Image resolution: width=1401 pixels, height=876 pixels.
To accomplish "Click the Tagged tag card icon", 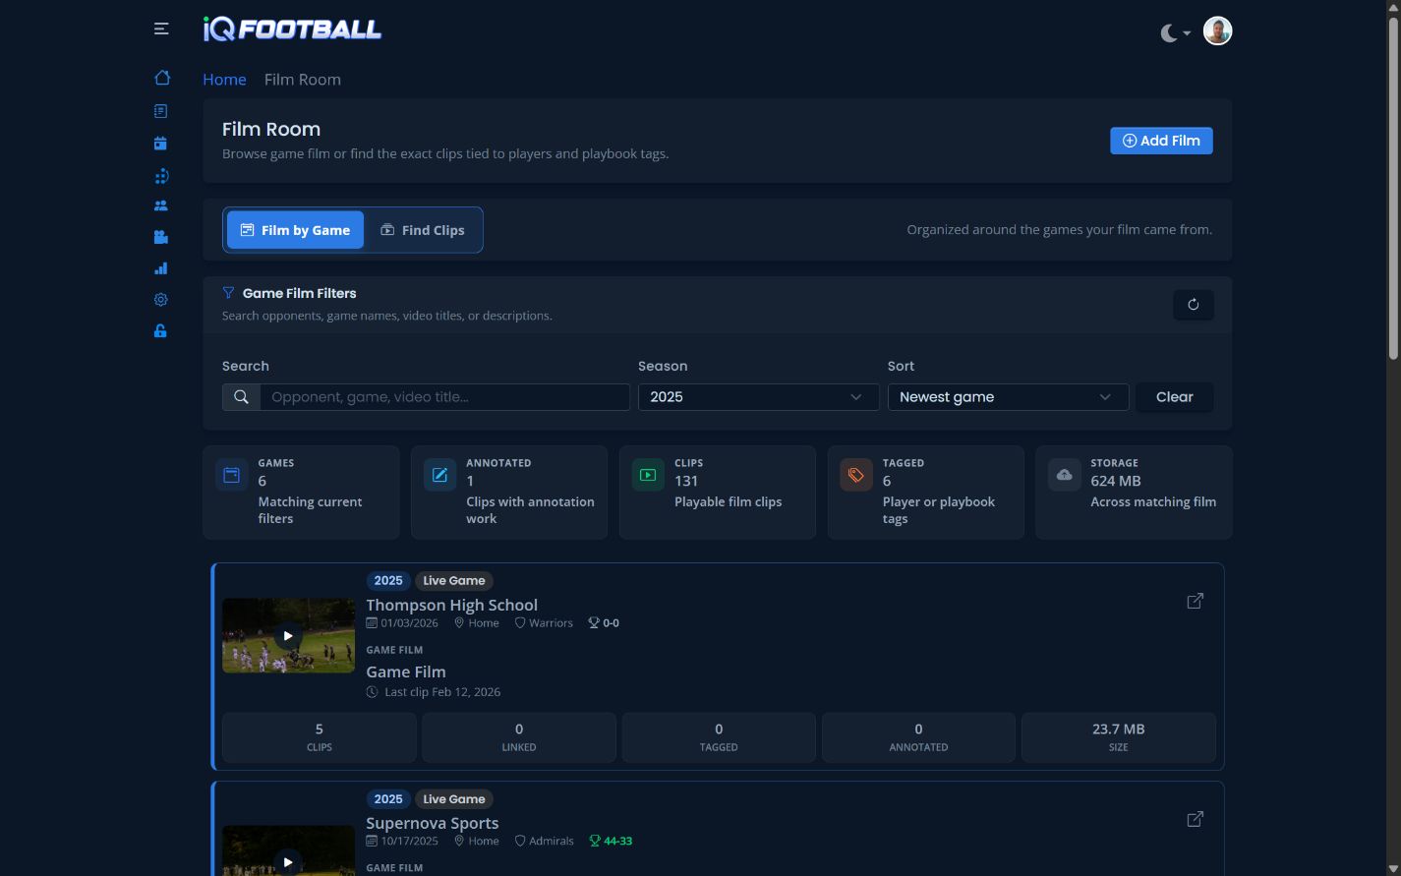I will coord(856,475).
